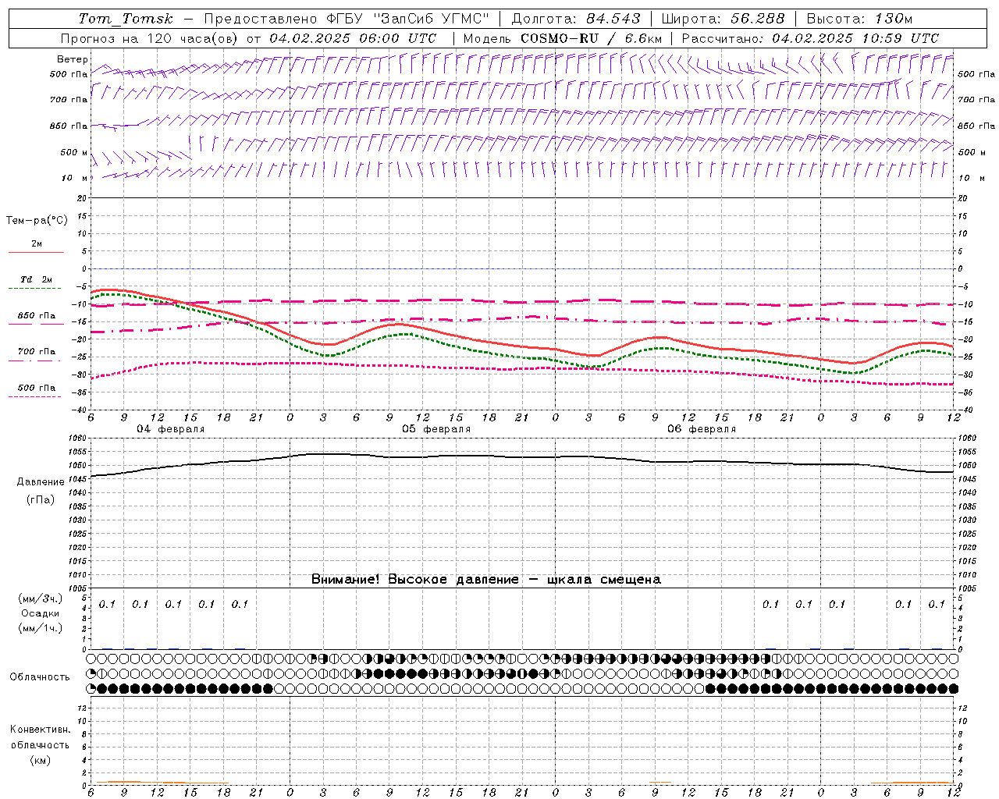Select the provider text ФГБУ "ЗапСиб УГМС"
This screenshot has height=799, width=999.
(x=407, y=19)
